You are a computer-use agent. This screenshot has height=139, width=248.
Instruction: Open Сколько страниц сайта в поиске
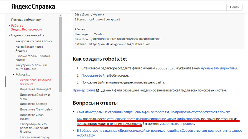(33, 58)
